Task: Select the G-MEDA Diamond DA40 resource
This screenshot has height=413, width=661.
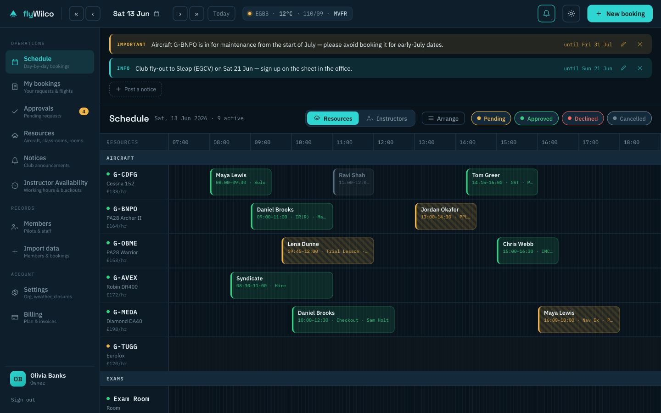Action: (x=134, y=320)
